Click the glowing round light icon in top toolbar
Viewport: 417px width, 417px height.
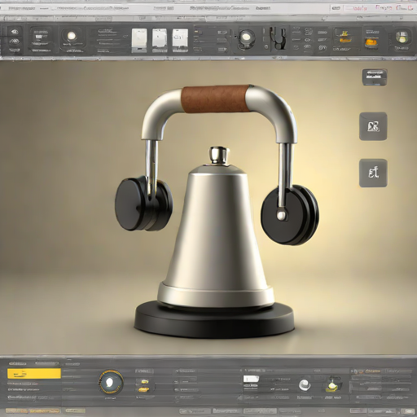72,36
